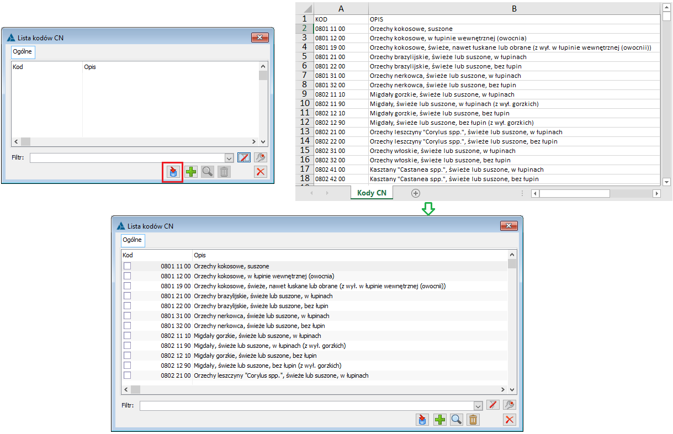Click 'Orzechy kokosowe, suszone' row in the filled Lista kodów CN list
This screenshot has width=673, height=434.
pyautogui.click(x=314, y=266)
